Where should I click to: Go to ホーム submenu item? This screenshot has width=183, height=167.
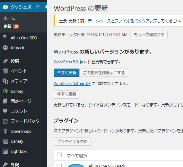[9, 18]
